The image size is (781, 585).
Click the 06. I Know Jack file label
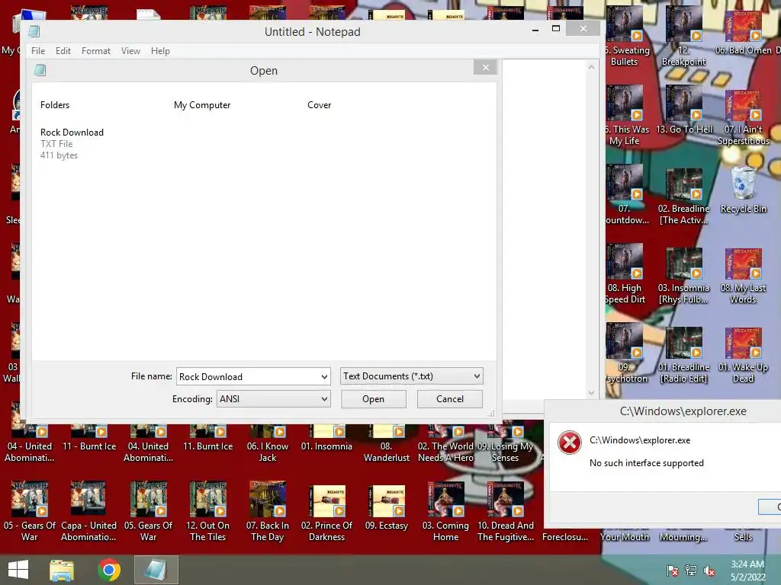point(268,452)
